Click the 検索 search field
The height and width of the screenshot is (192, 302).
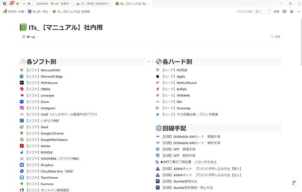[x=275, y=37]
